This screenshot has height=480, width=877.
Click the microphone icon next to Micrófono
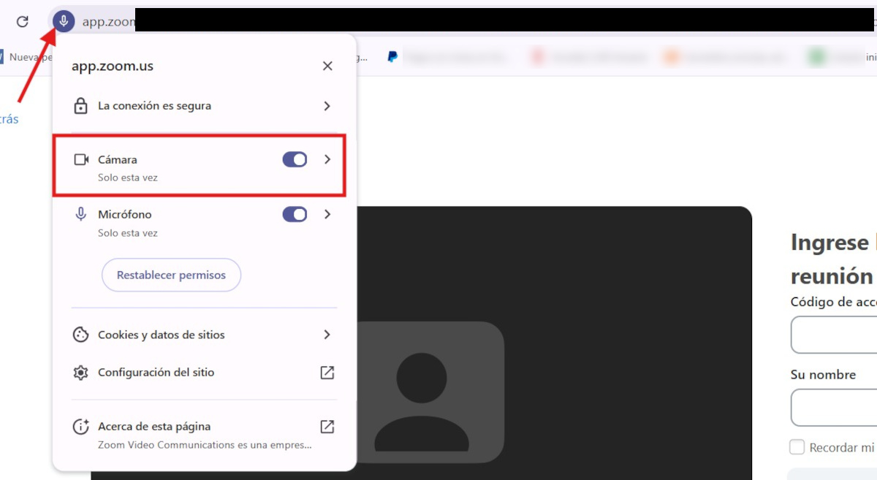pyautogui.click(x=80, y=214)
